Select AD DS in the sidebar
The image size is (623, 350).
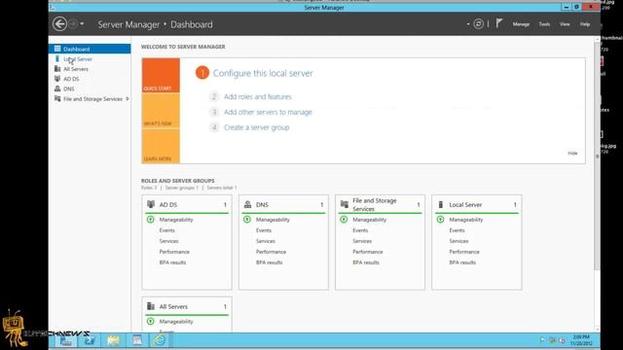(90, 79)
